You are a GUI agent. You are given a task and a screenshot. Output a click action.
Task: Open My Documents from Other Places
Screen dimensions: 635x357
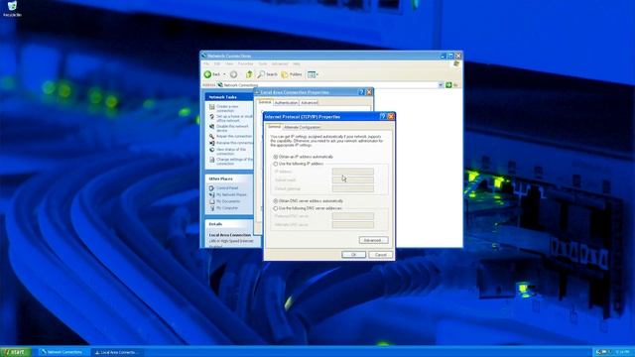click(x=227, y=201)
